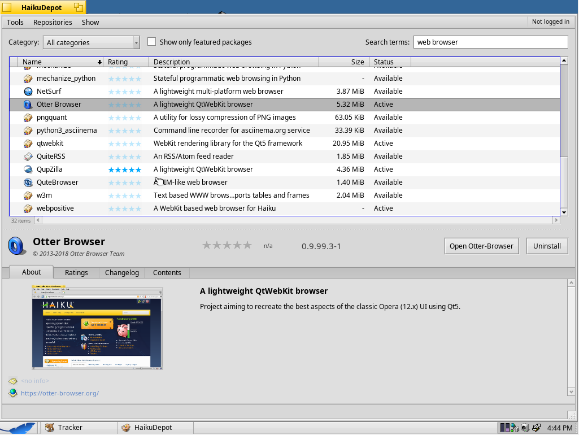Click the webpositive package icon

28,208
